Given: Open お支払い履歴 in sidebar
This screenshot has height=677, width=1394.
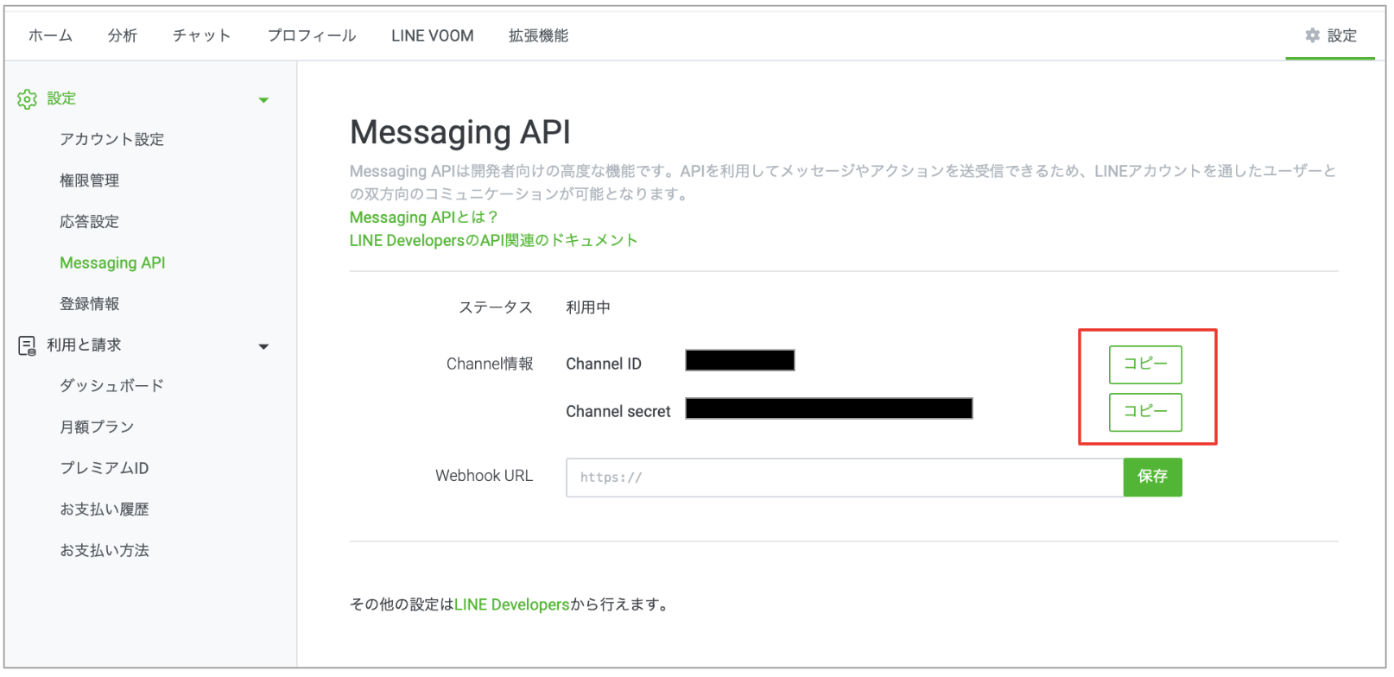Looking at the screenshot, I should click(105, 509).
